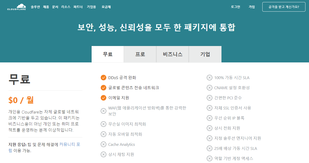This screenshot has width=309, height=163.
Task: Click the large 무료 plan heading
Action: point(20,79)
